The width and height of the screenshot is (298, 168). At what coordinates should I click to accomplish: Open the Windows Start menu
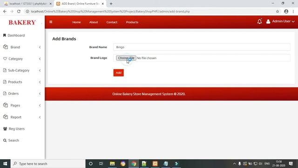[x=5, y=164]
